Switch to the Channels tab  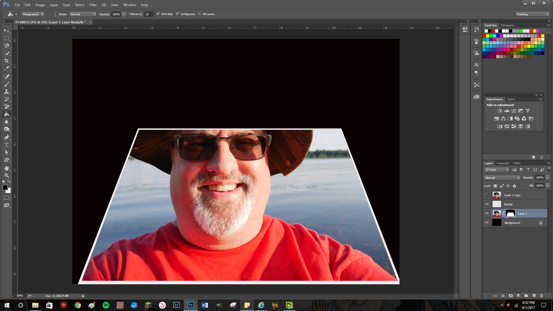(x=503, y=163)
